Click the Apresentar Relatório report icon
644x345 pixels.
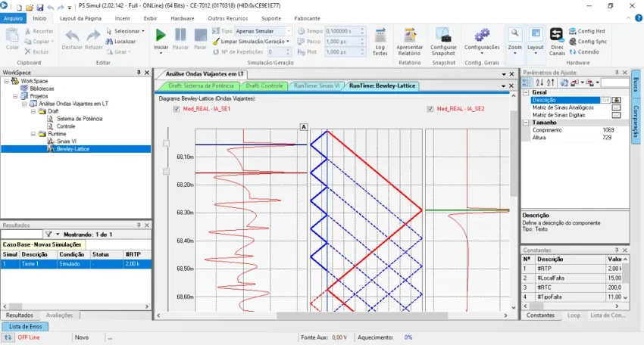coord(409,36)
